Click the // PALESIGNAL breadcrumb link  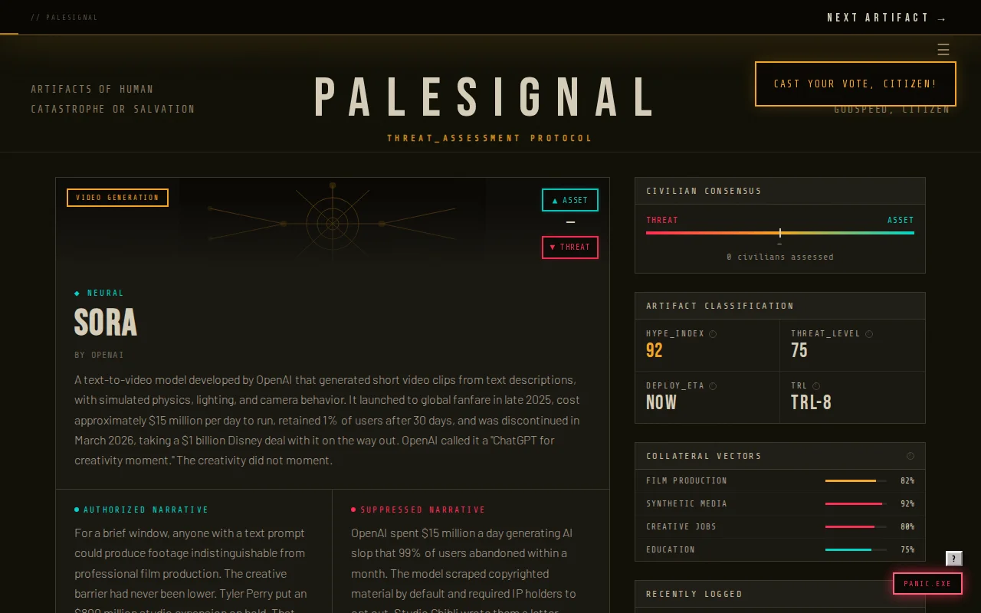tap(64, 18)
